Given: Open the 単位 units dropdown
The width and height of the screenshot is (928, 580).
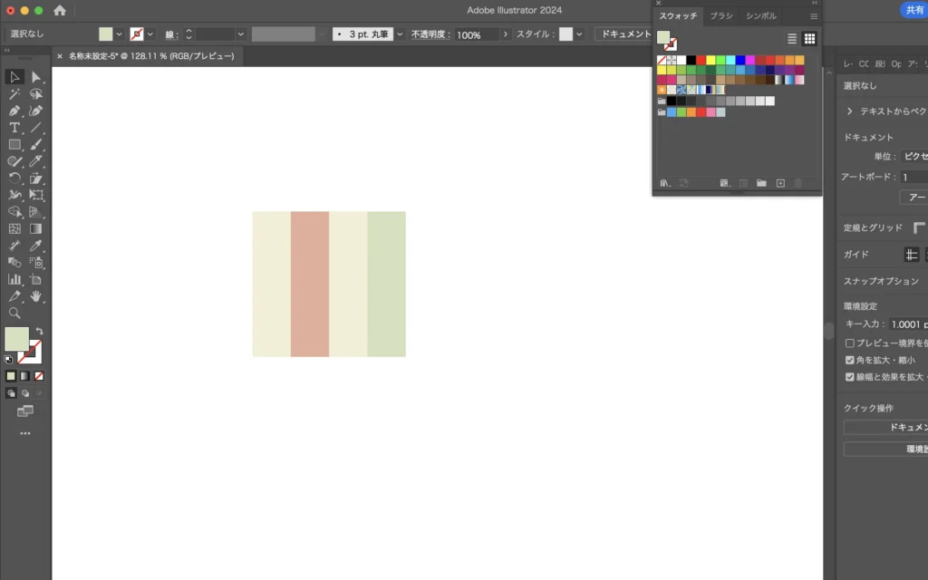Looking at the screenshot, I should tap(911, 157).
